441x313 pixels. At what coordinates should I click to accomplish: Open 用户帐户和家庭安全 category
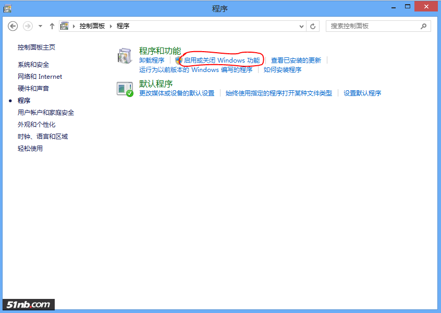pos(46,113)
